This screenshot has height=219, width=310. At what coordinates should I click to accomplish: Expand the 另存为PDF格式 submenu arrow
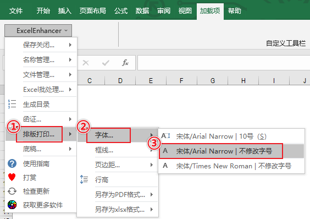(152, 194)
